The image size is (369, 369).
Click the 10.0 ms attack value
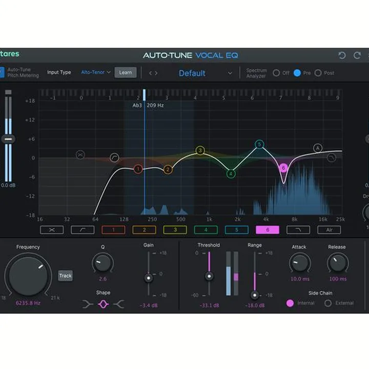pos(300,279)
